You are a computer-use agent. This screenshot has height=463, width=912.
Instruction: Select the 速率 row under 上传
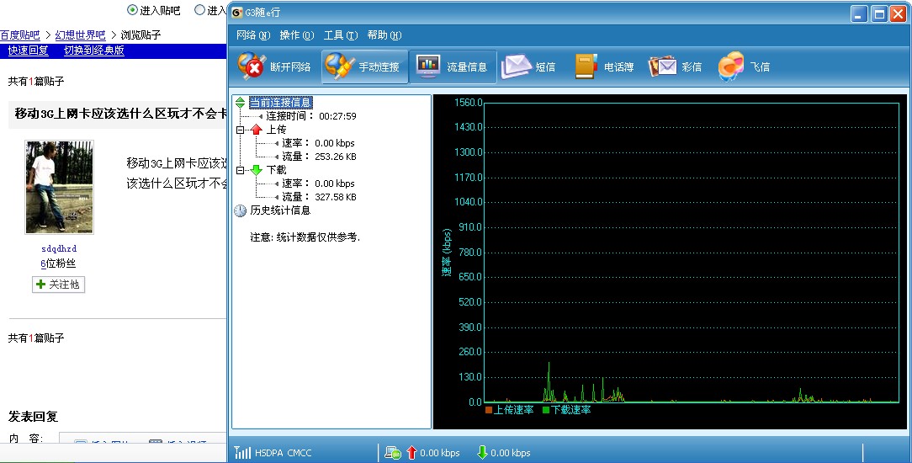coord(318,143)
